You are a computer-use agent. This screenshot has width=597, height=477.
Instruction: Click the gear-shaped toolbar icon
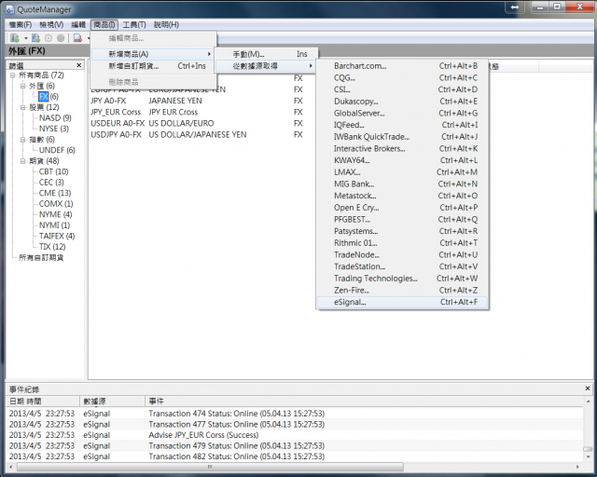click(x=48, y=38)
